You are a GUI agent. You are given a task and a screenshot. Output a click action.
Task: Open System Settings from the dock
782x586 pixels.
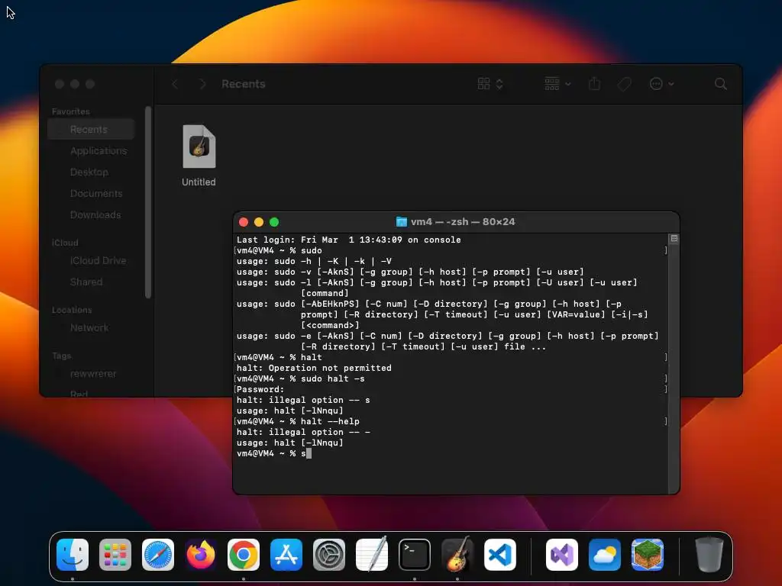click(329, 555)
